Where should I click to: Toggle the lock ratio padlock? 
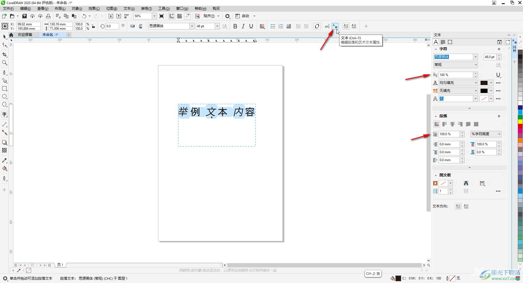point(93,26)
